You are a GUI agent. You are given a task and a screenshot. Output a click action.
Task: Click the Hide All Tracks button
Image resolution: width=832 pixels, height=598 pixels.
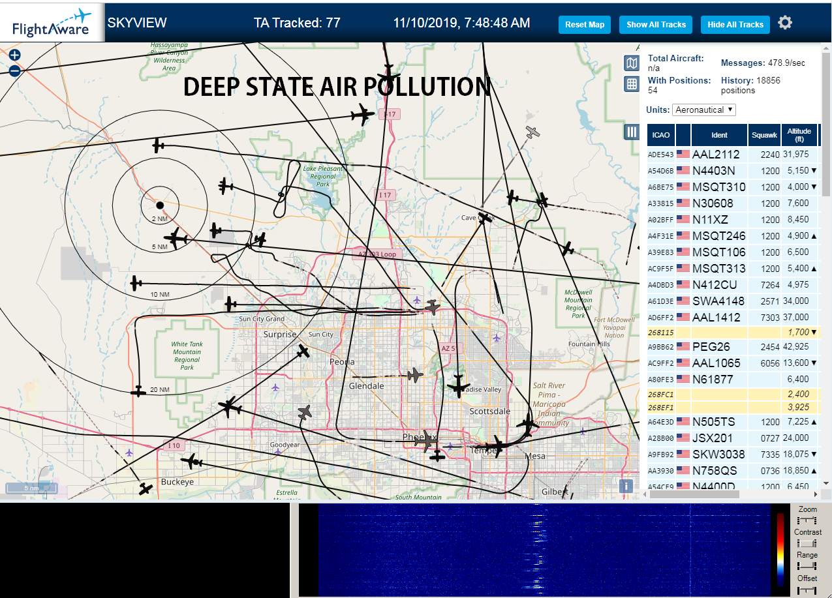coord(735,25)
